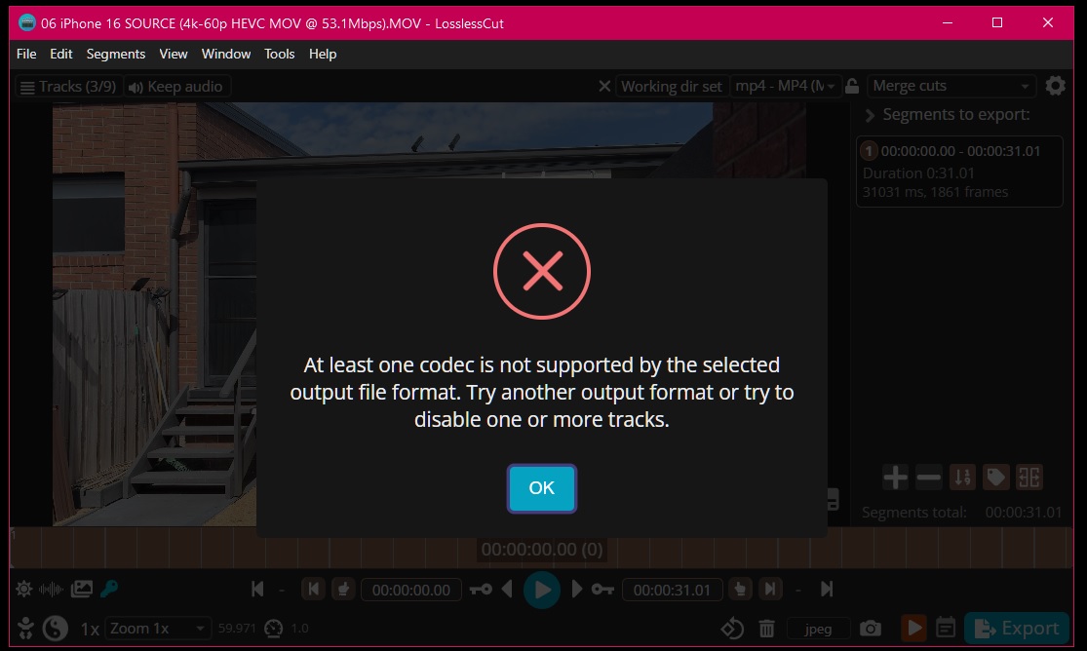Open settings with the gear icon
The width and height of the screenshot is (1087, 651).
1055,86
